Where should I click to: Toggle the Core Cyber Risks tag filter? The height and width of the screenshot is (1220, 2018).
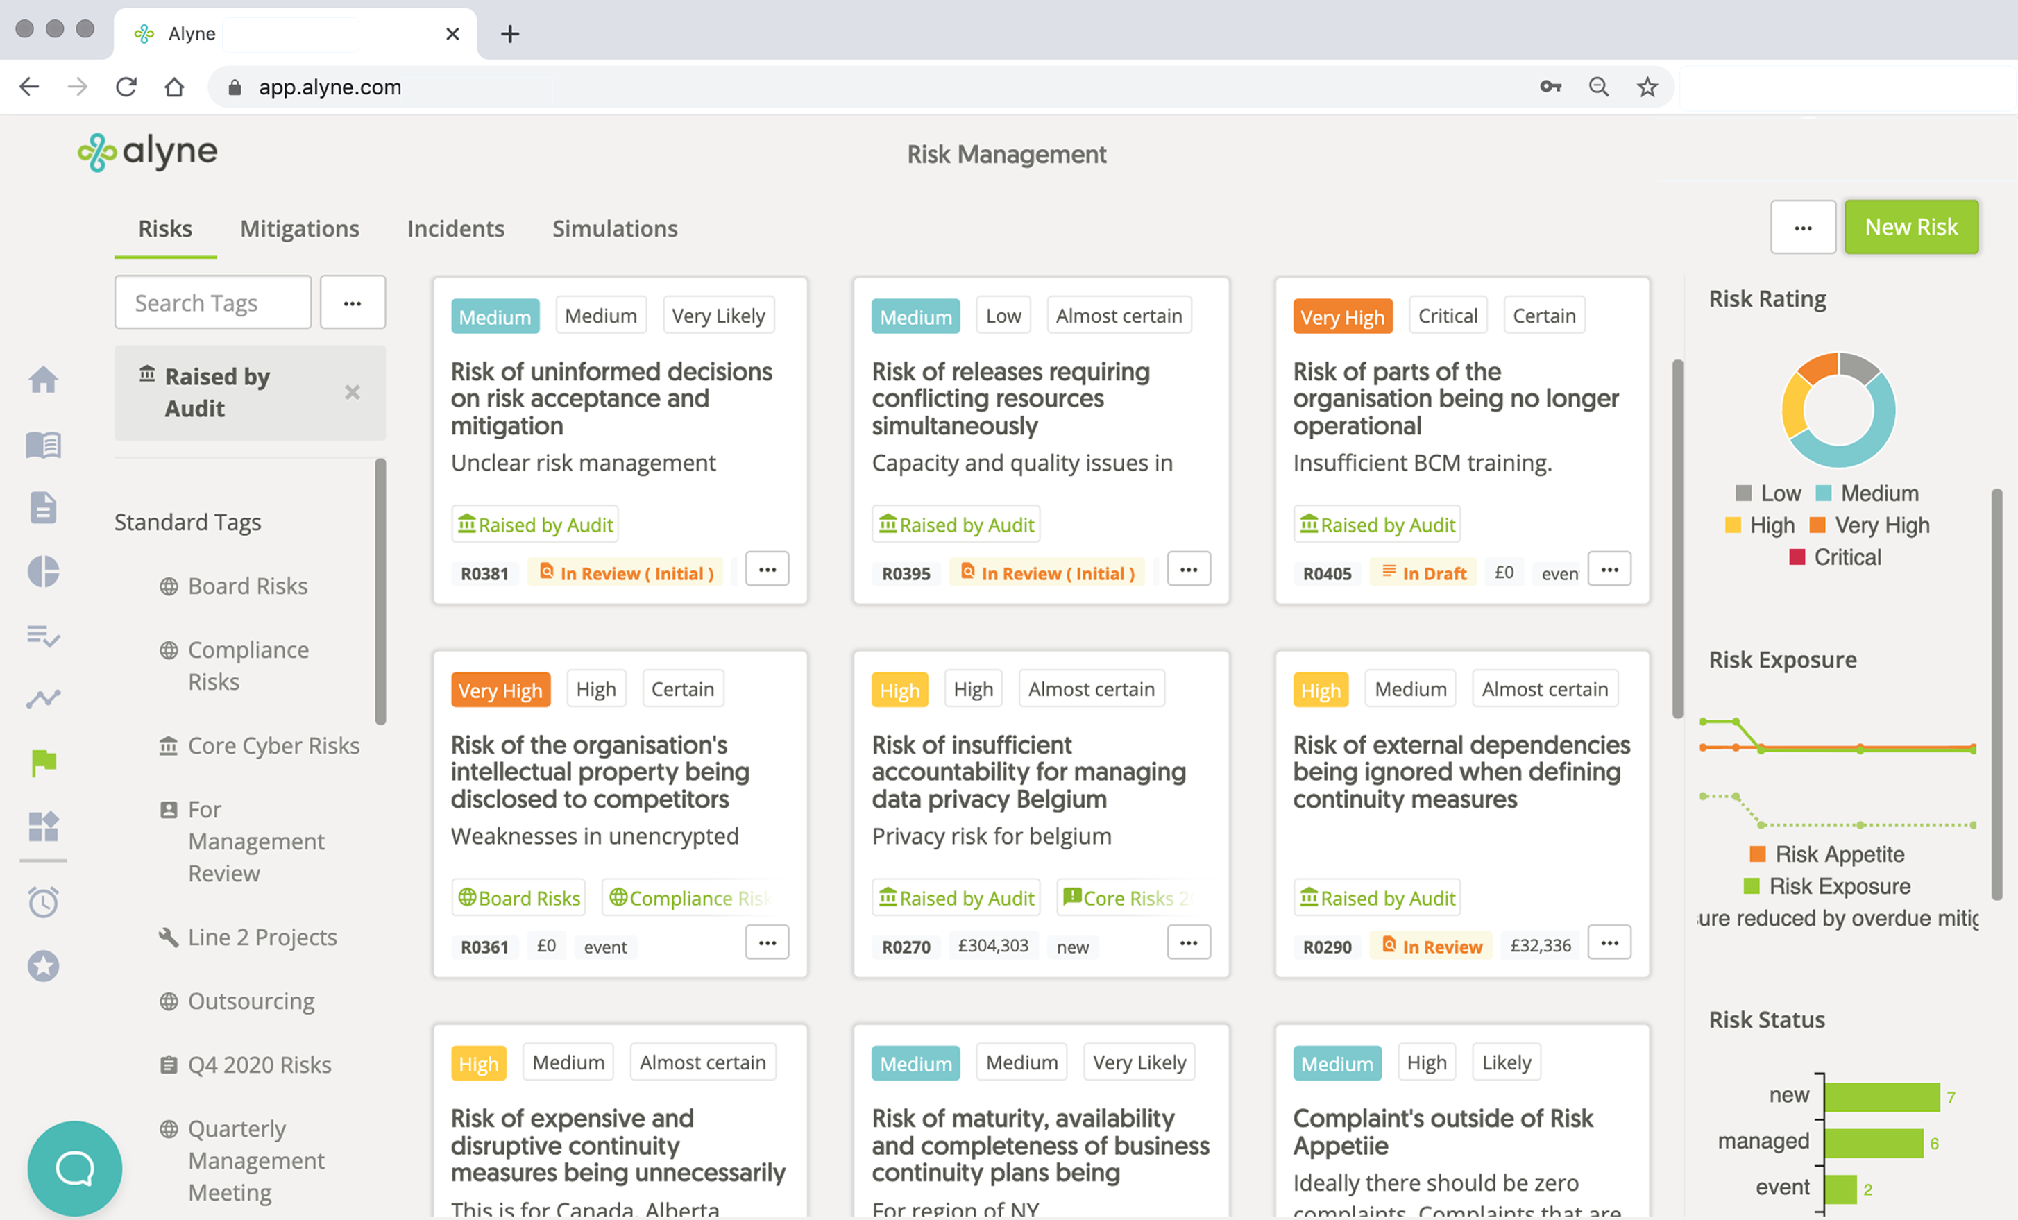(273, 746)
